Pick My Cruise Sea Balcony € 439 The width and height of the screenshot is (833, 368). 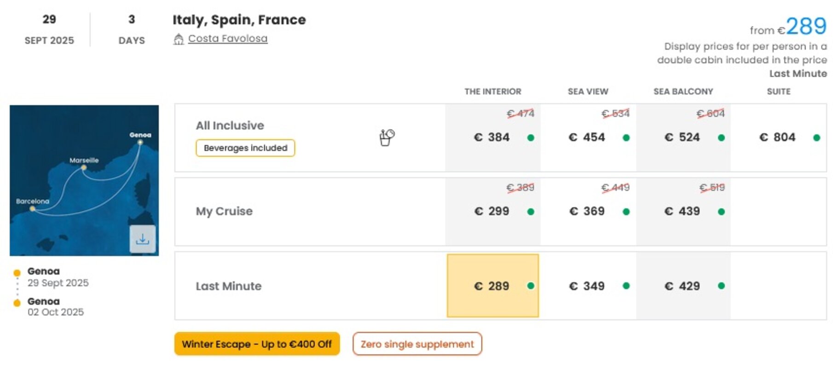coord(683,212)
